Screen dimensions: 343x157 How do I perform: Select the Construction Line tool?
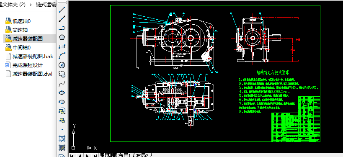tap(62, 19)
